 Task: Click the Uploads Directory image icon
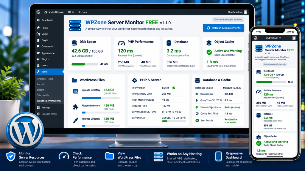tap(76, 91)
